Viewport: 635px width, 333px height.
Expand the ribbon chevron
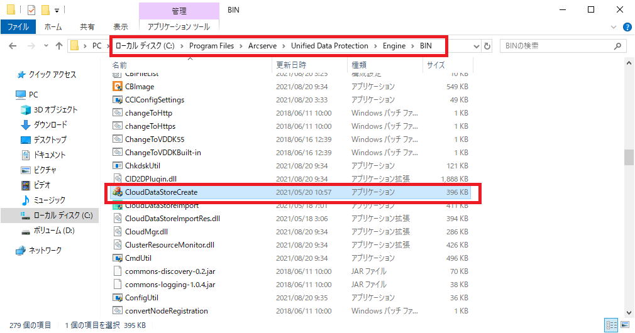point(614,27)
